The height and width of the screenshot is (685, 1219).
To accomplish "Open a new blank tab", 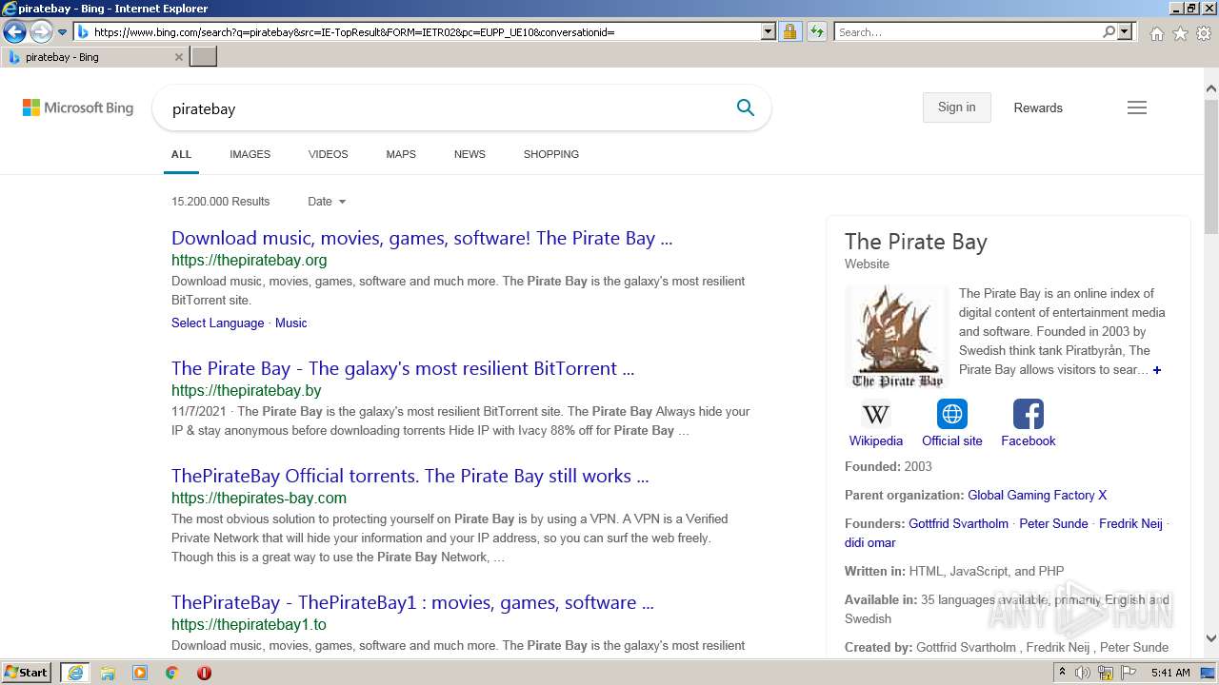I will point(204,57).
